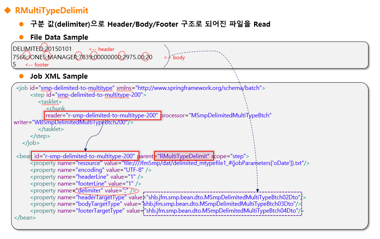Click the red-boxed bean id attribute
380x239 pixels.
tap(85, 156)
